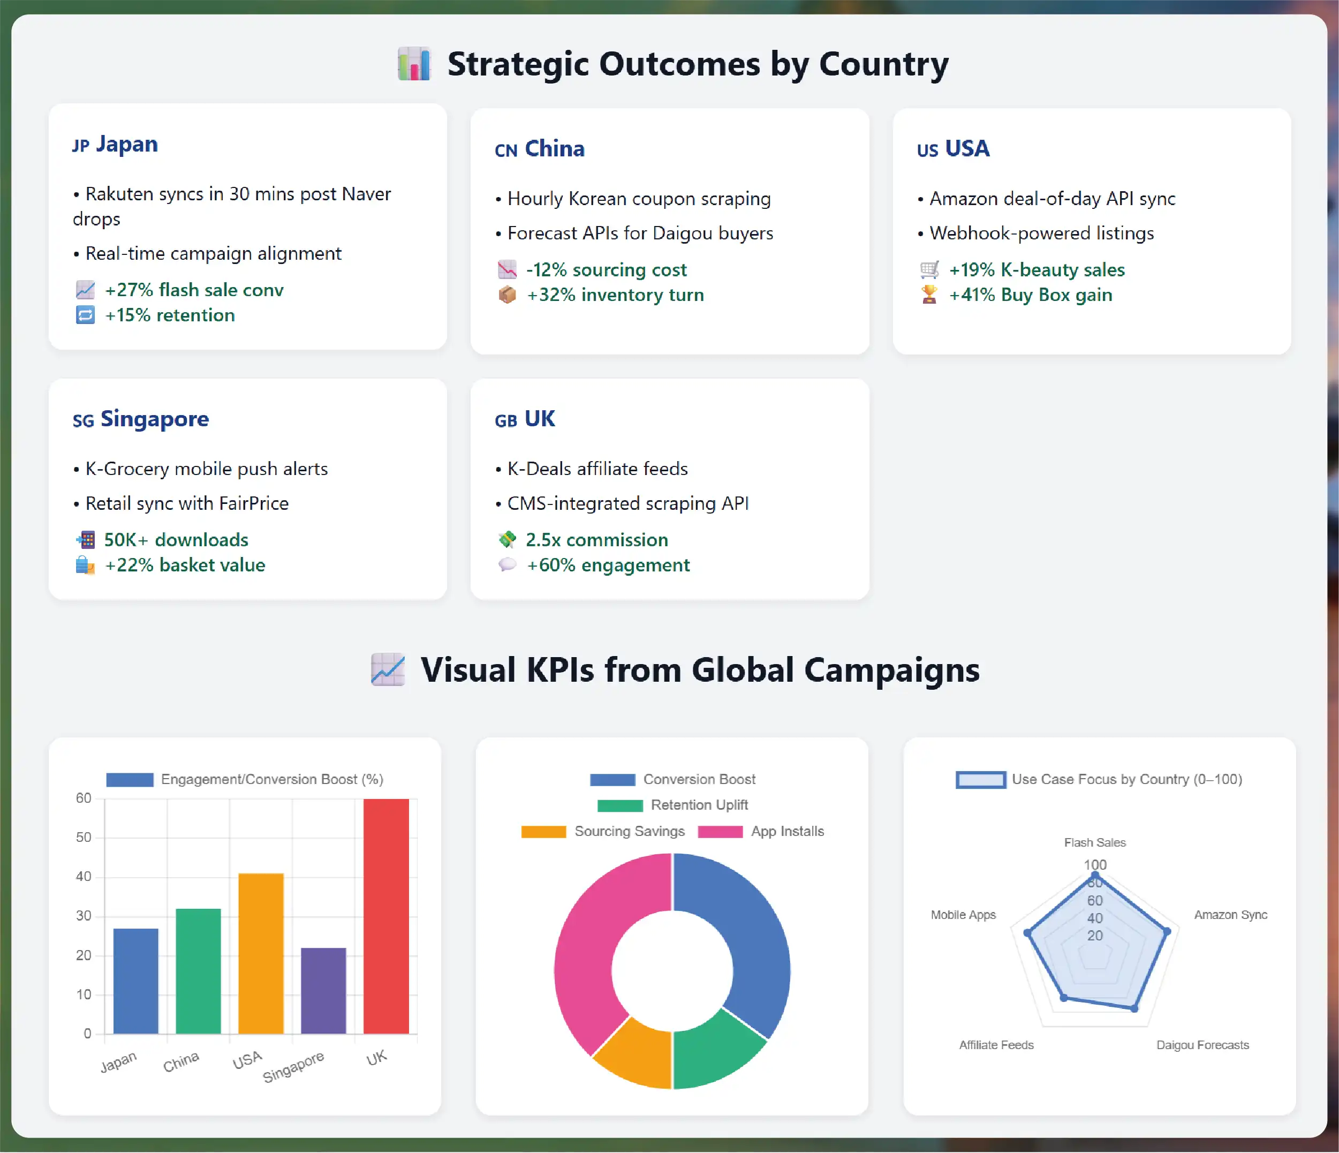Click the red UK bar in bar chart
Image resolution: width=1339 pixels, height=1153 pixels.
[x=386, y=918]
